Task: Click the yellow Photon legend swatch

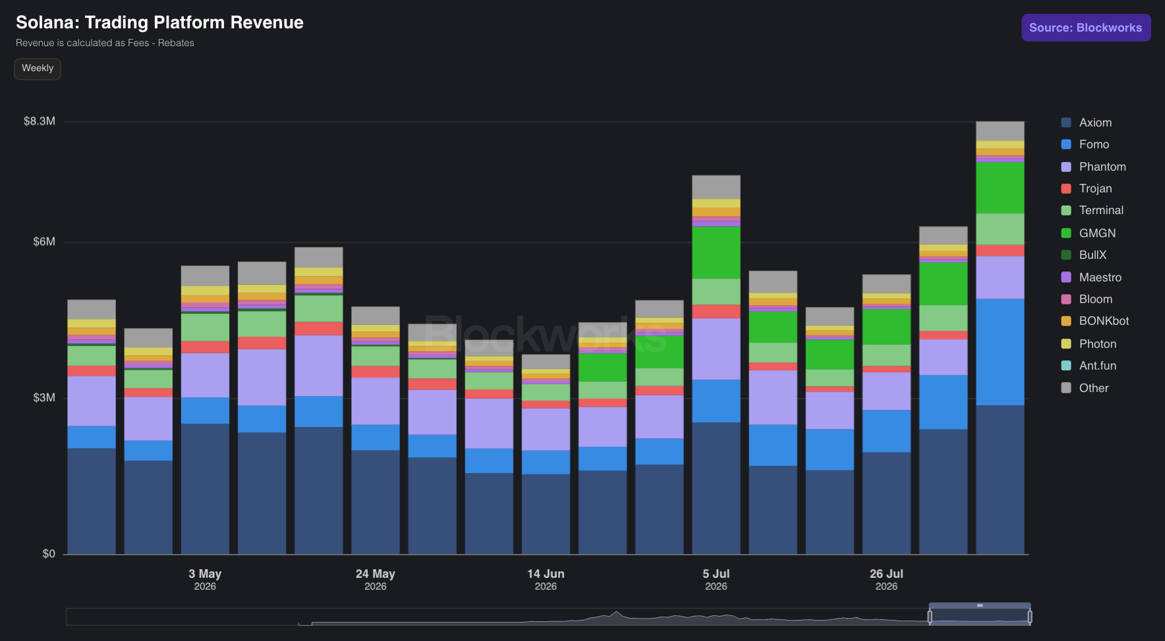Action: coord(1066,344)
